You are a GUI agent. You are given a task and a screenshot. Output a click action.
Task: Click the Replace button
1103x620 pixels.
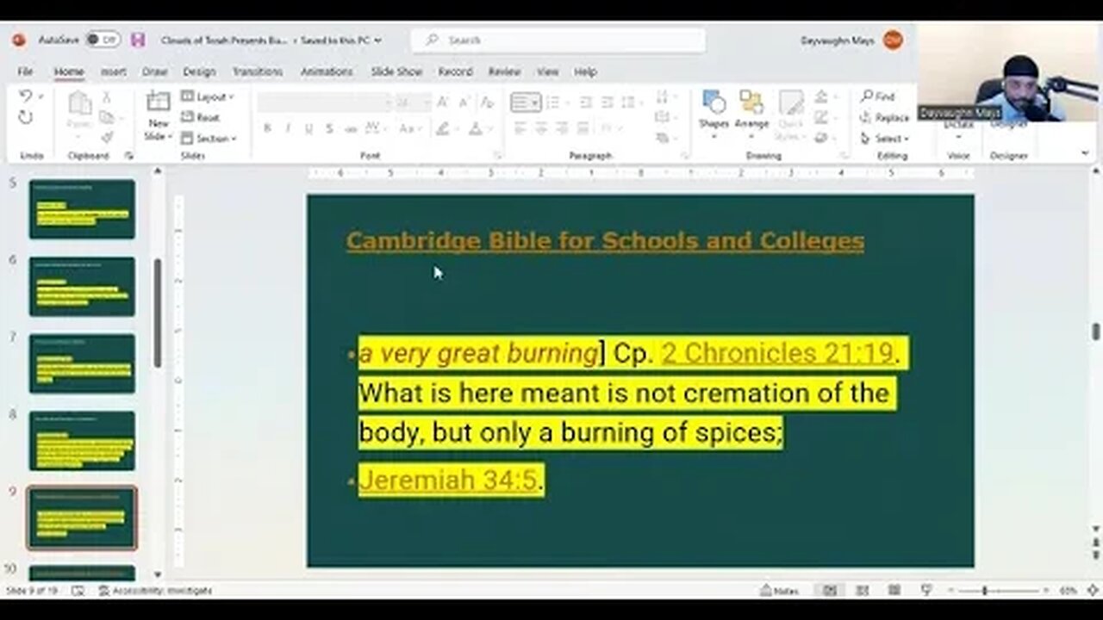coord(884,118)
